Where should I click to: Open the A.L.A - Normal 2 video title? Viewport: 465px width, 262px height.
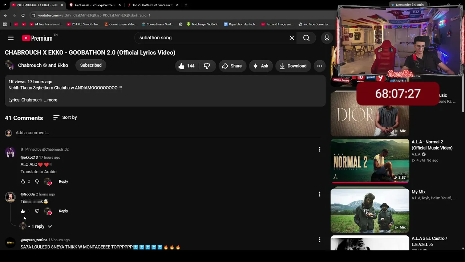[x=432, y=145]
